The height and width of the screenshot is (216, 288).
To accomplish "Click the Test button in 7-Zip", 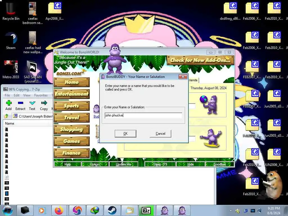I will pyautogui.click(x=32, y=105).
